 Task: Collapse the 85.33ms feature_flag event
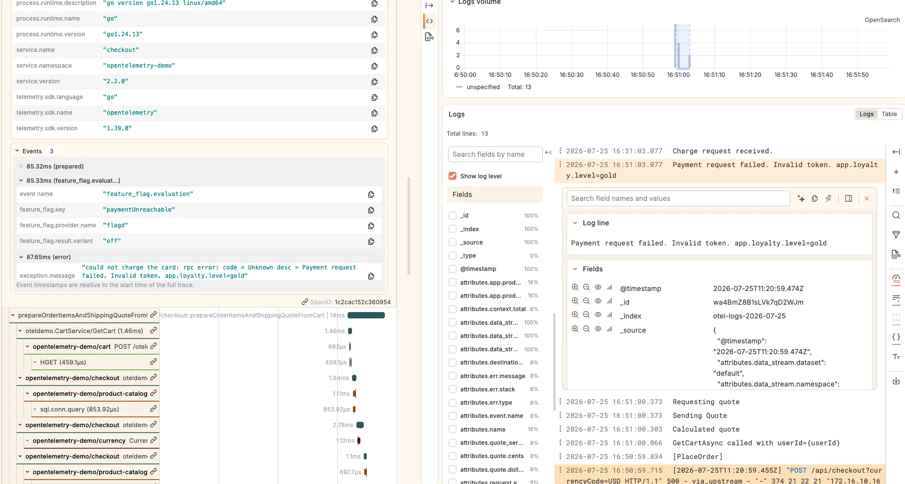[21, 181]
